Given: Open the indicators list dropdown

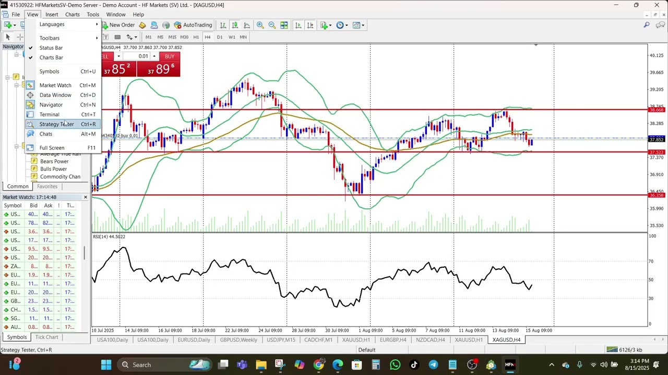Looking at the screenshot, I should [x=326, y=25].
